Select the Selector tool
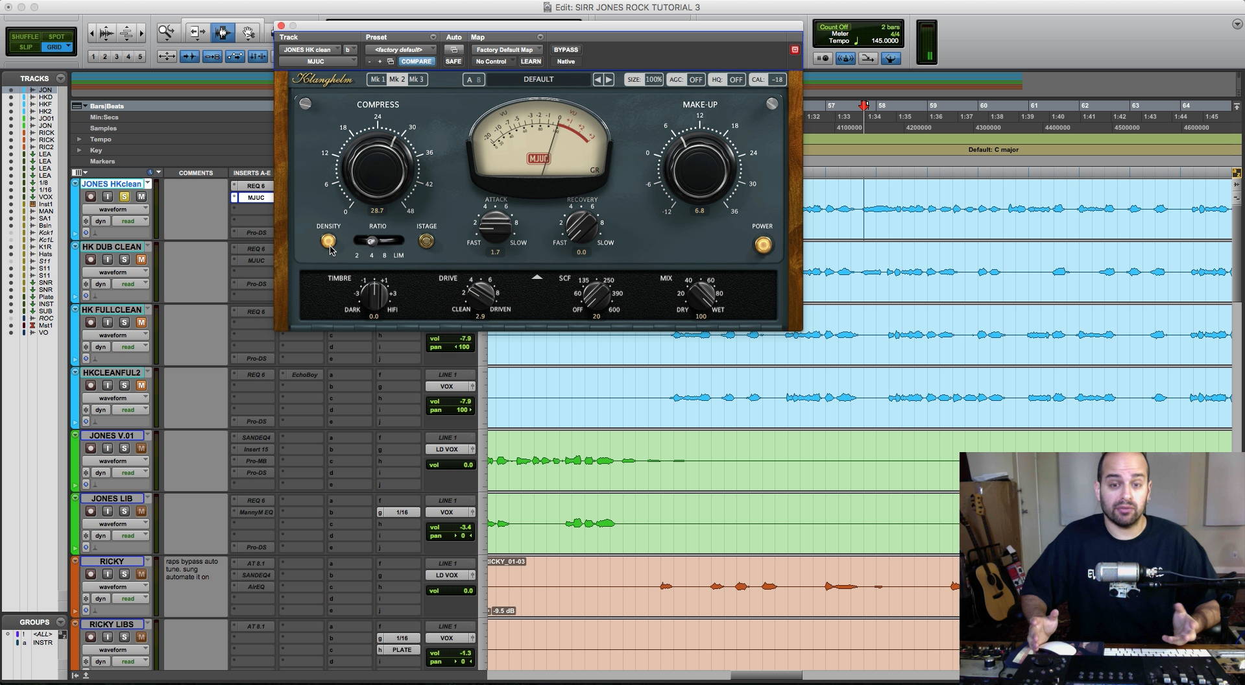This screenshot has width=1245, height=685. tap(223, 32)
